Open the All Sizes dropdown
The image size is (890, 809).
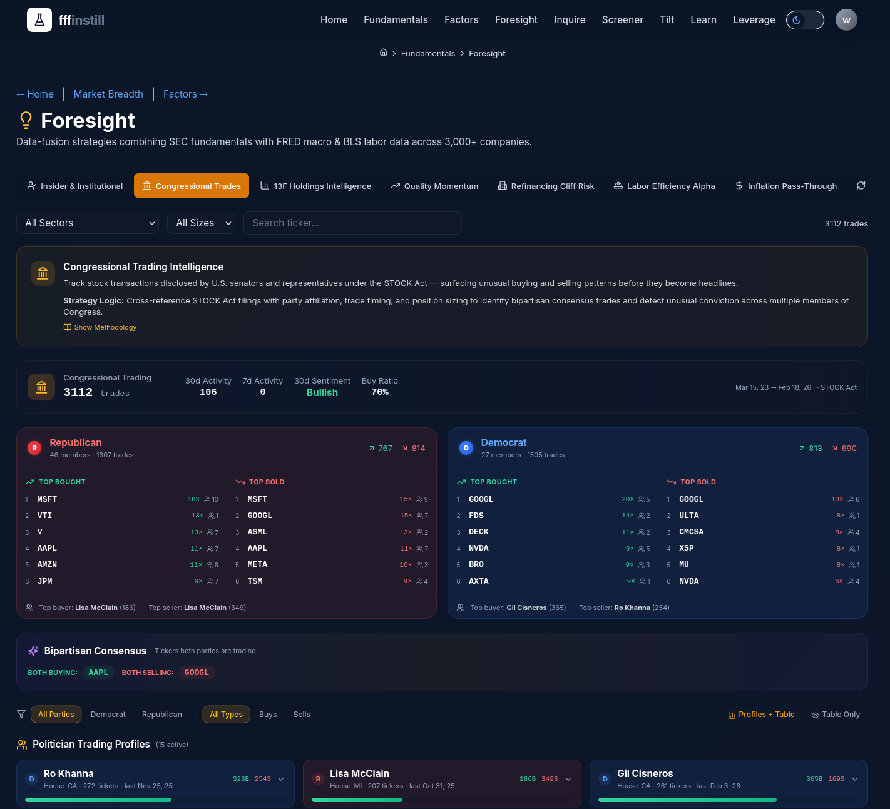point(201,223)
